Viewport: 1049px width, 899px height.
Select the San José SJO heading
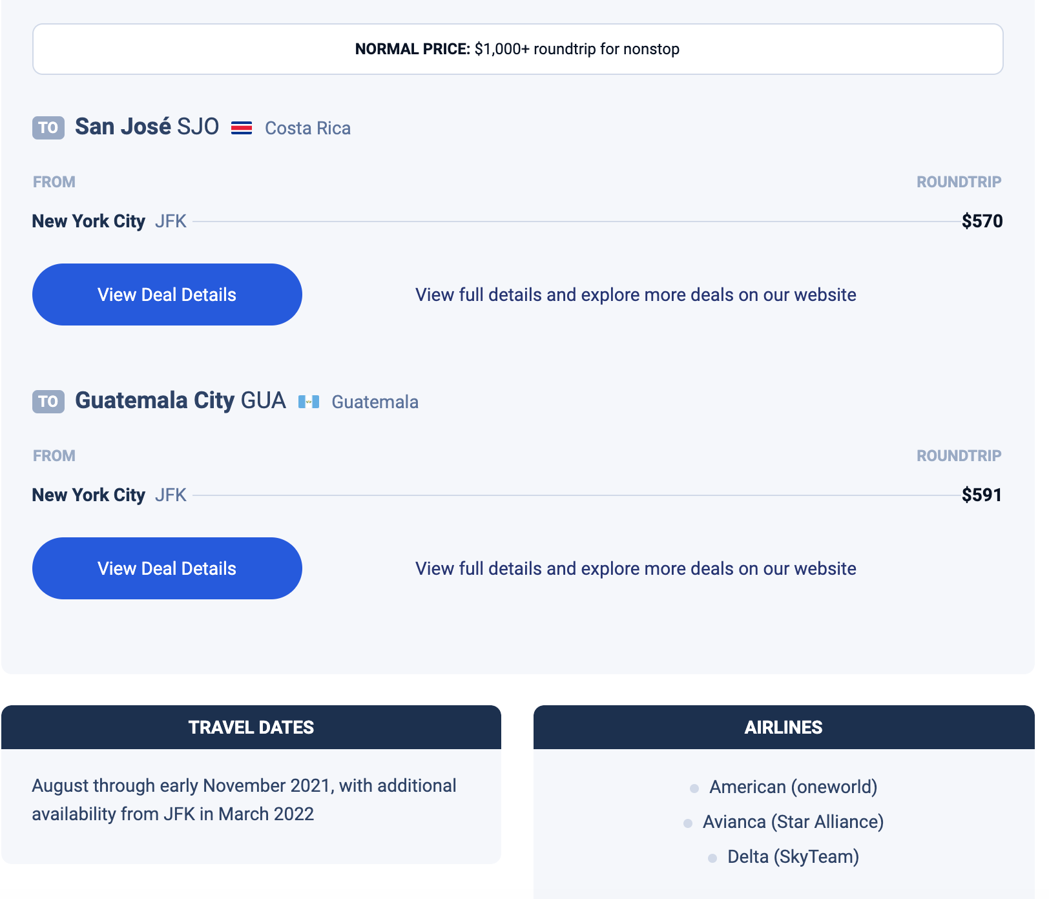click(x=147, y=127)
